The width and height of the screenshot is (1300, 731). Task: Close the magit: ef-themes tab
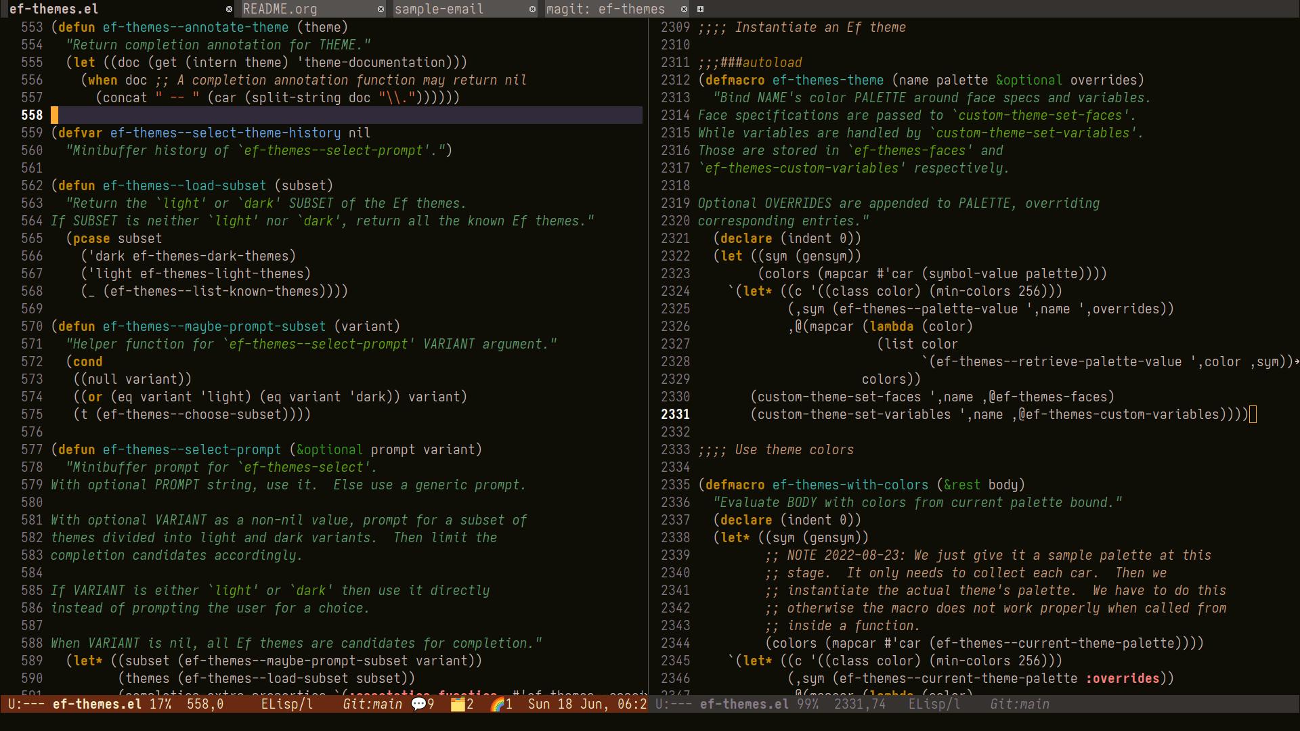click(x=684, y=9)
